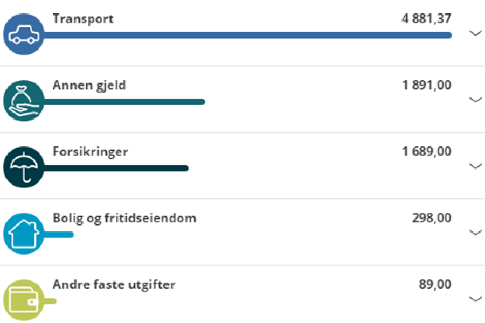Click the dark Forsikringer bar
485x323 pixels.
click(116, 168)
